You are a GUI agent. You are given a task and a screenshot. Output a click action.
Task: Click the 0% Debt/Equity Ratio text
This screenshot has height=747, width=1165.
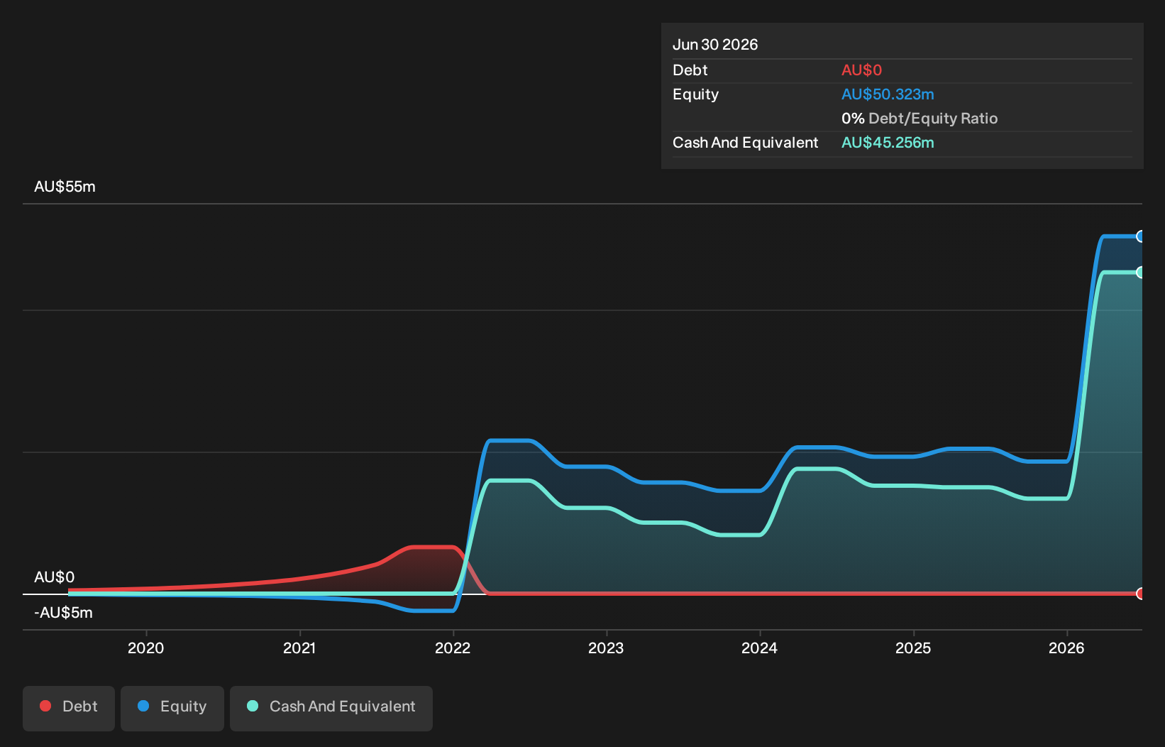920,119
